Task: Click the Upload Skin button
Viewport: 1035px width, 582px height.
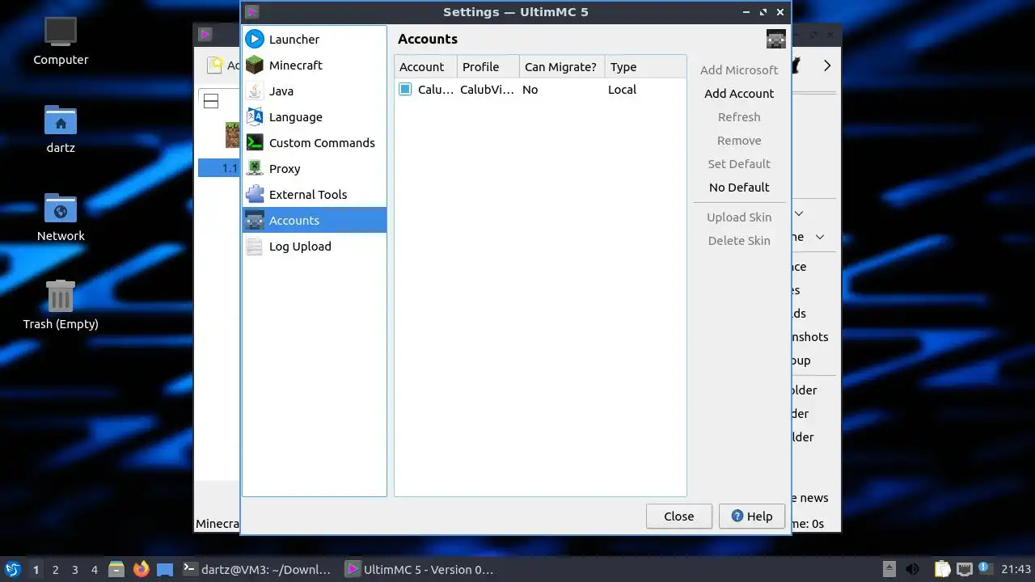Action: [739, 217]
